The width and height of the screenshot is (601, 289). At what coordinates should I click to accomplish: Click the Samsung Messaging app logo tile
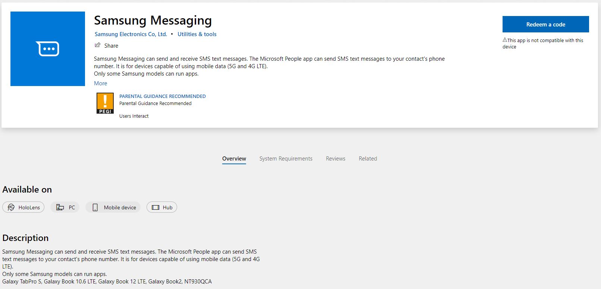point(48,49)
